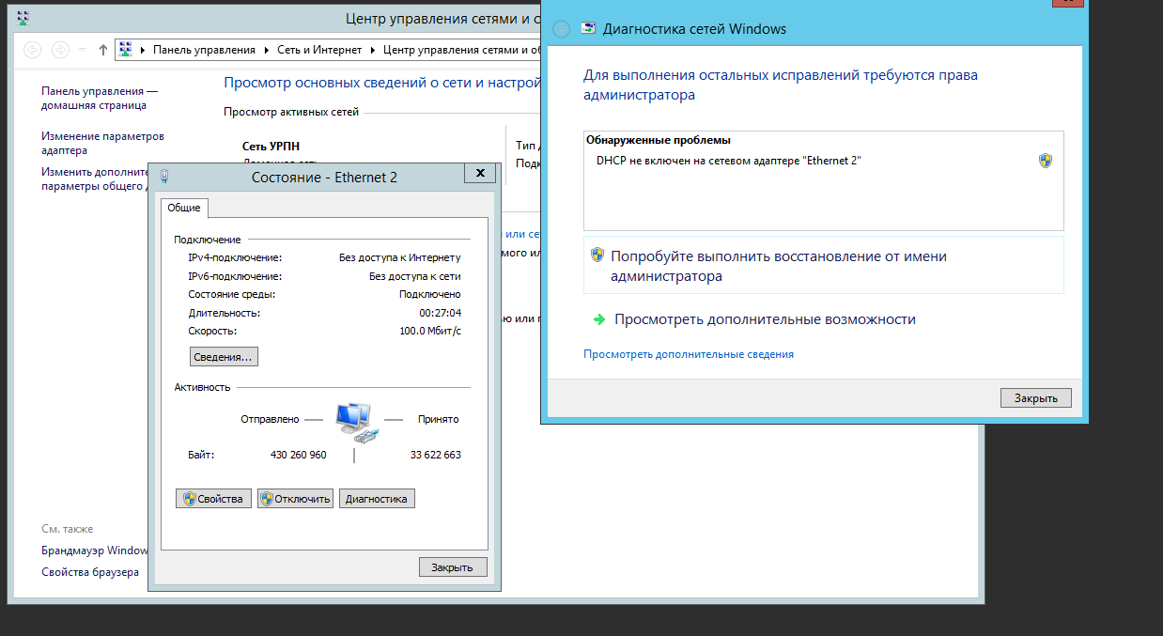Open "Брандмауэр Windows" link
This screenshot has height=636, width=1163.
(95, 551)
